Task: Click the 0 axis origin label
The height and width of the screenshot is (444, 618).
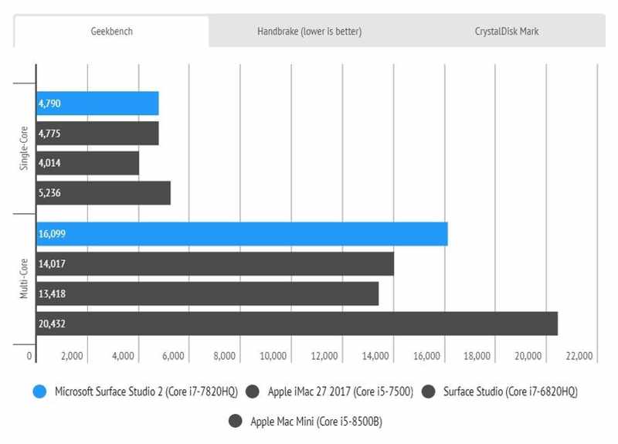Action: pyautogui.click(x=29, y=356)
